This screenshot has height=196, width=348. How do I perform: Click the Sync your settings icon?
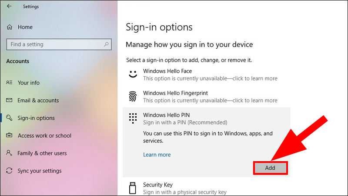[9, 171]
